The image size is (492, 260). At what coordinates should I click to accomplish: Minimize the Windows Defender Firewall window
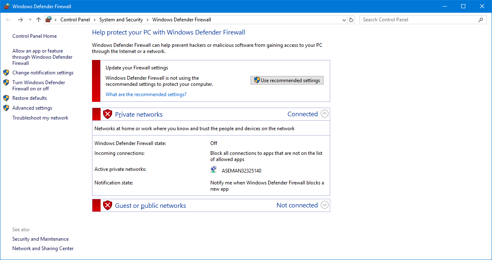(x=444, y=6)
